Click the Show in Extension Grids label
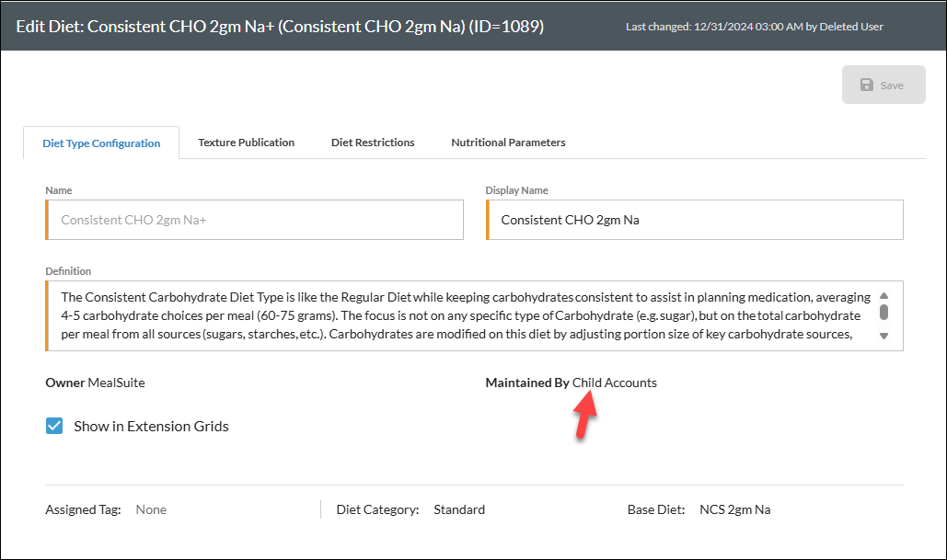The image size is (947, 560). pos(151,426)
